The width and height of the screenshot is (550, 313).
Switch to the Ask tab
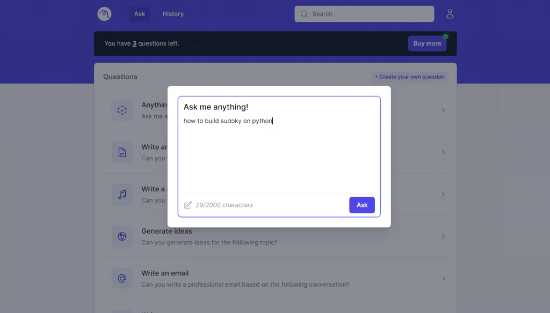point(139,14)
